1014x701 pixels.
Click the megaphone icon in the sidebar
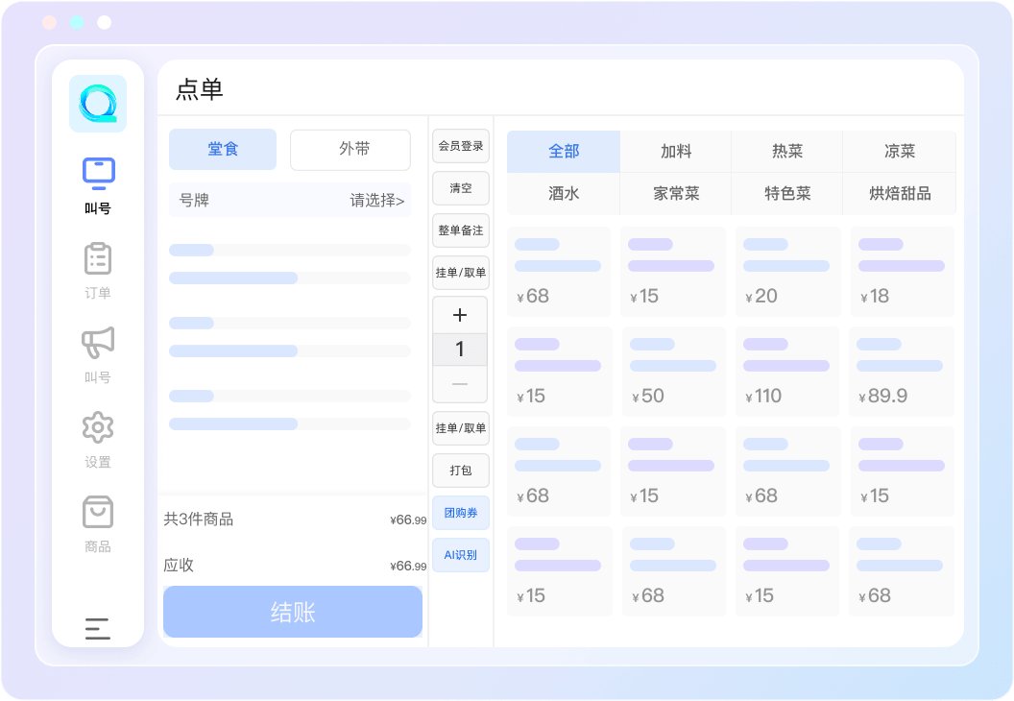[98, 343]
